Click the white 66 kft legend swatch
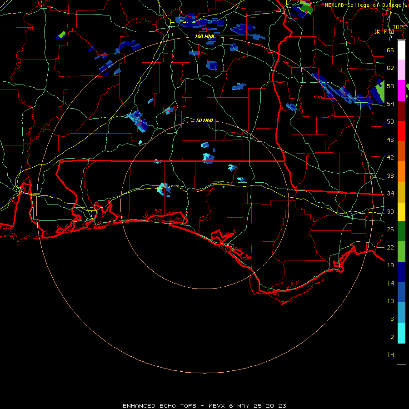This screenshot has height=409, width=409. pyautogui.click(x=401, y=50)
